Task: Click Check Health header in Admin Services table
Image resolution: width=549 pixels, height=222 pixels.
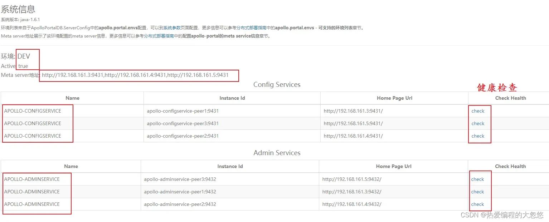Action: [x=510, y=166]
